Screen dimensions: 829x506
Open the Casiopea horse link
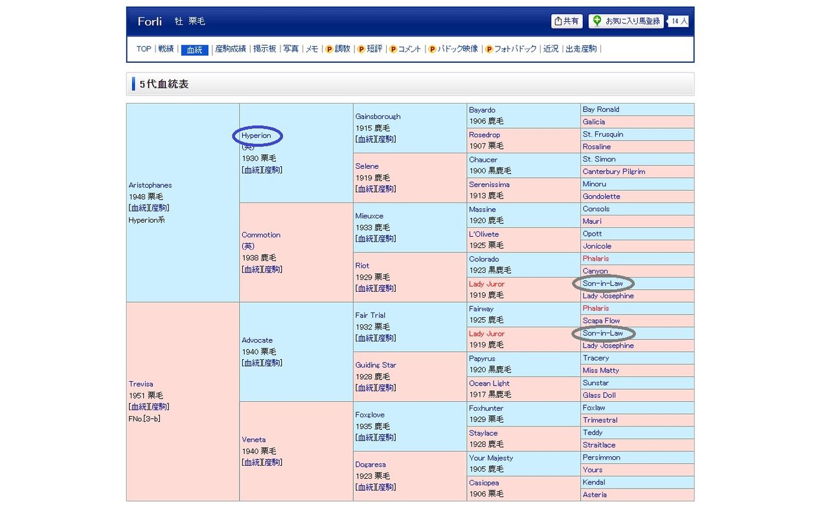(x=485, y=483)
